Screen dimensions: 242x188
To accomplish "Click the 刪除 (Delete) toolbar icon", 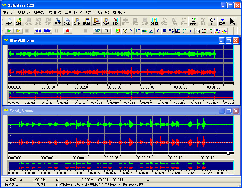I will tap(116, 22).
